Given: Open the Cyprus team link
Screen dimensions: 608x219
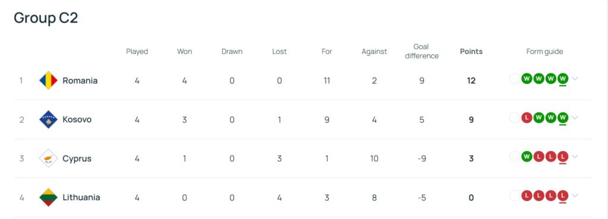Looking at the screenshot, I should click(x=77, y=159).
